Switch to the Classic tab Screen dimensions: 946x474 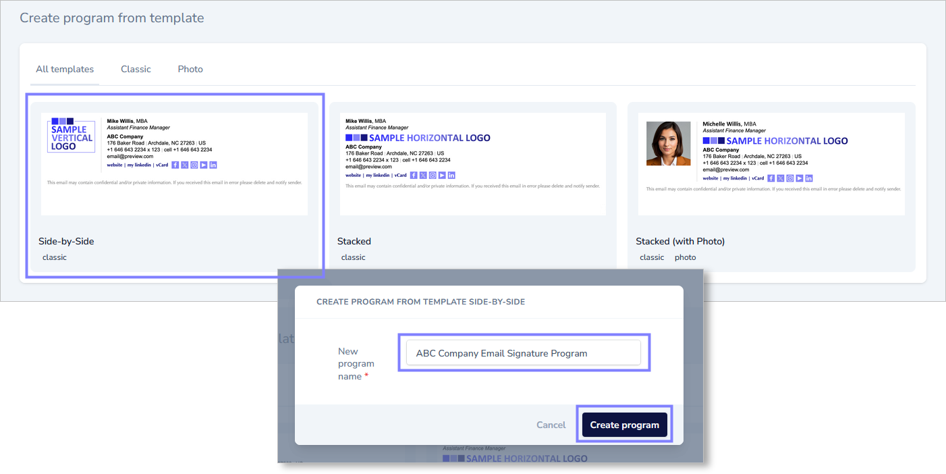(x=136, y=69)
